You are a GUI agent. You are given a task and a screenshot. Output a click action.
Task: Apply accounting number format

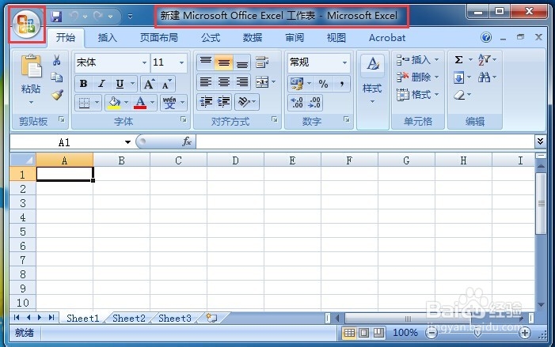[x=297, y=84]
